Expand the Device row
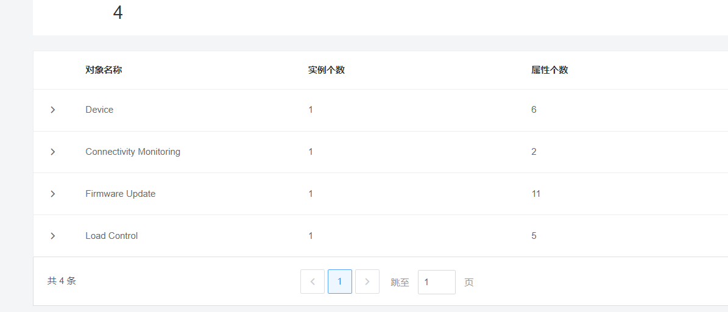This screenshot has height=312, width=728. coord(53,110)
